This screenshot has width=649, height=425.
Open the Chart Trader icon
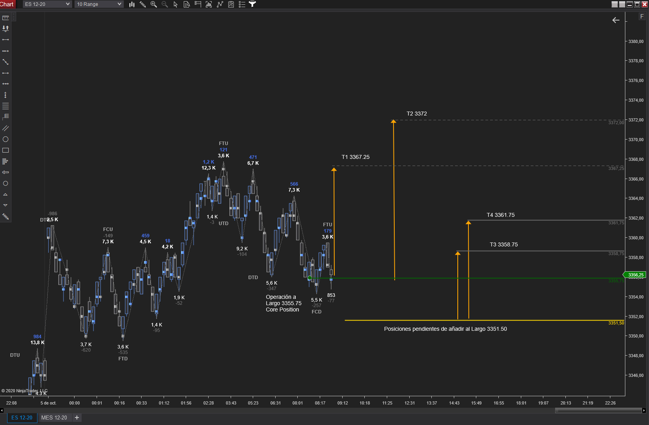pos(198,4)
